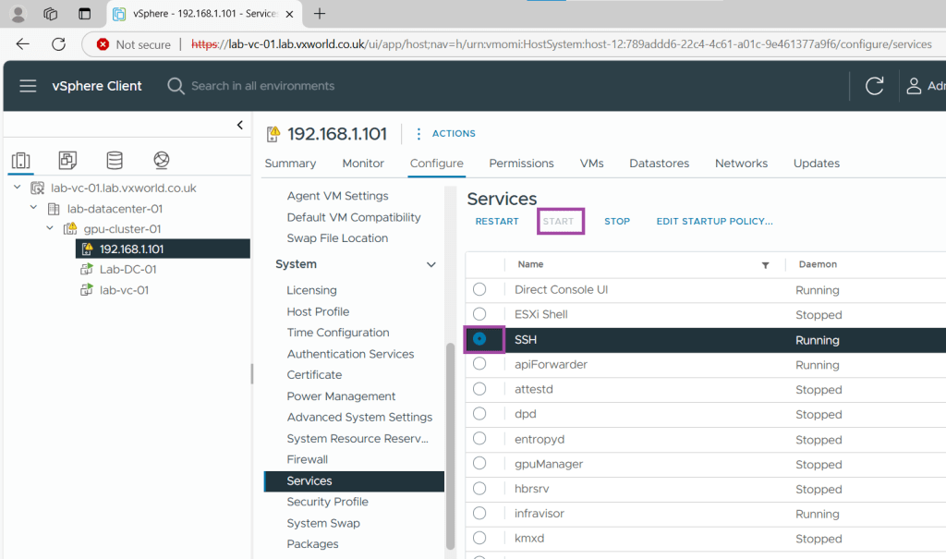946x559 pixels.
Task: Collapse the gpu-cluster-01 tree node
Action: 50,228
